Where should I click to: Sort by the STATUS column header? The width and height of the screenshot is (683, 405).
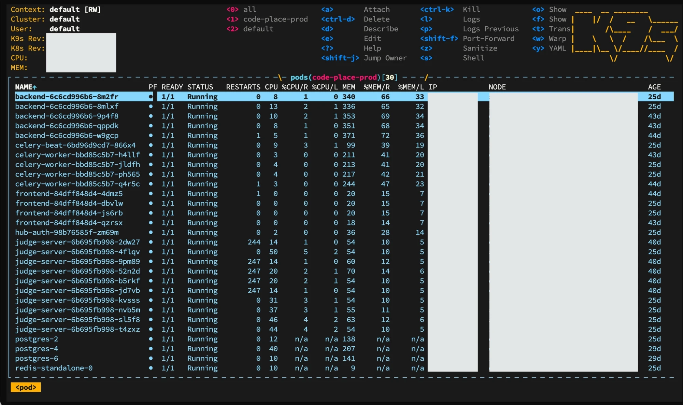(200, 87)
